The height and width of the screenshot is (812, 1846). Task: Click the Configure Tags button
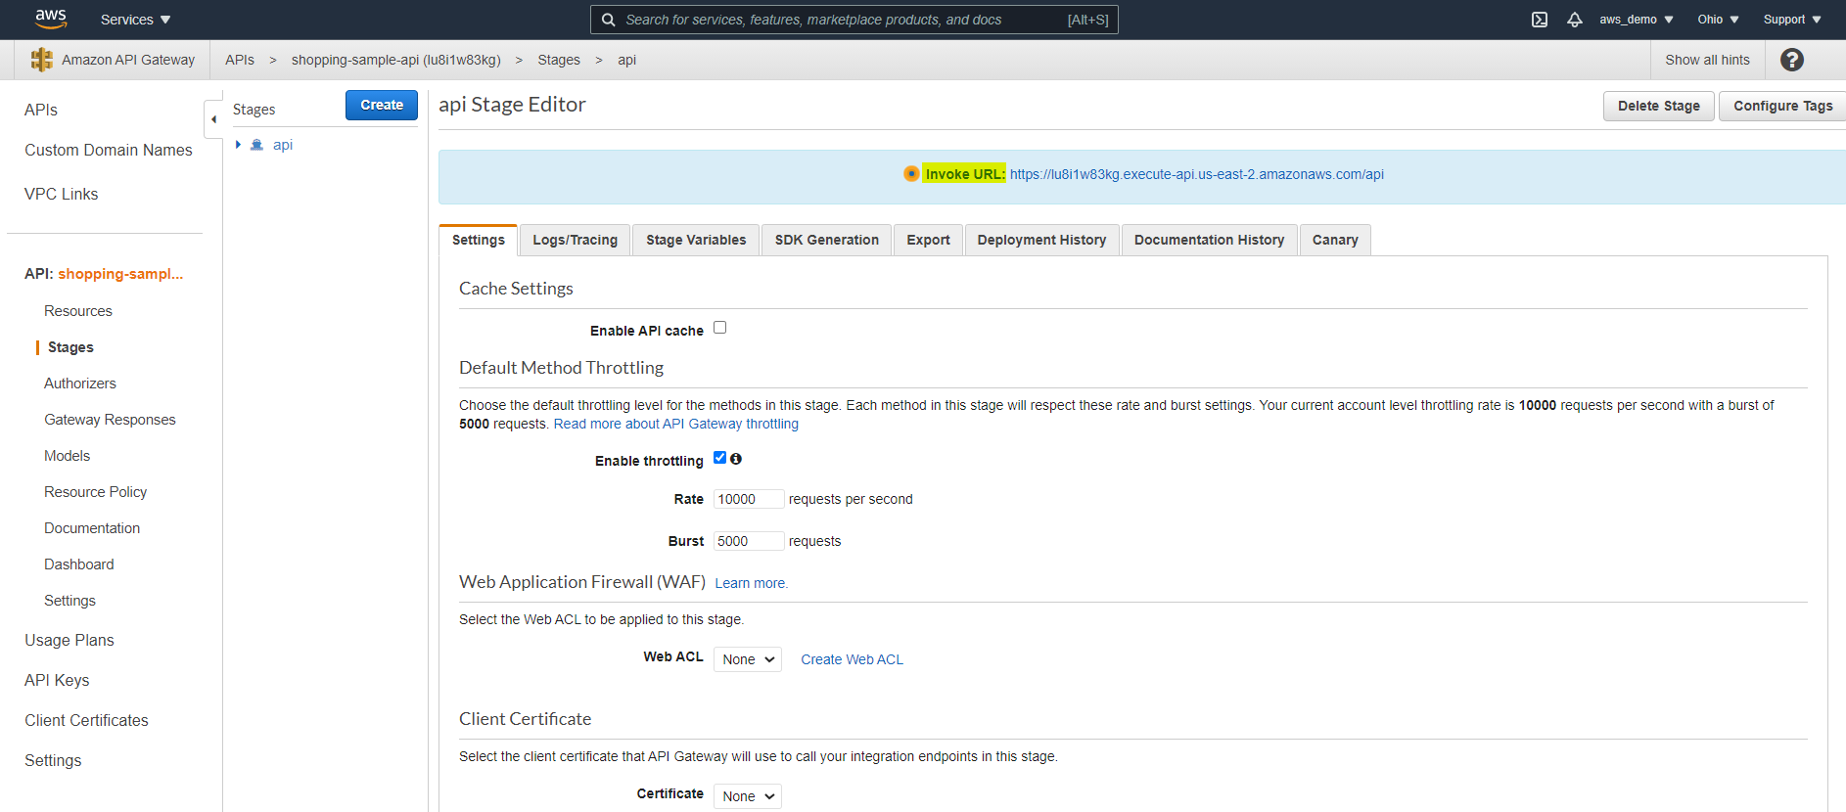pos(1782,106)
